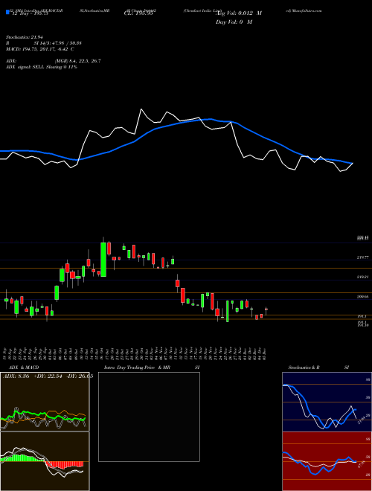Open the ADX indicator mini chart
This screenshot has width=372, height=491.
pyautogui.click(x=45, y=402)
